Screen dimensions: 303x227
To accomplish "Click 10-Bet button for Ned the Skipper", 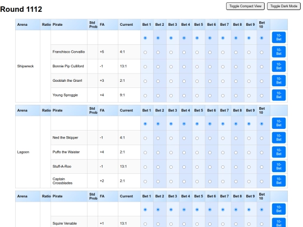I will [279, 138].
